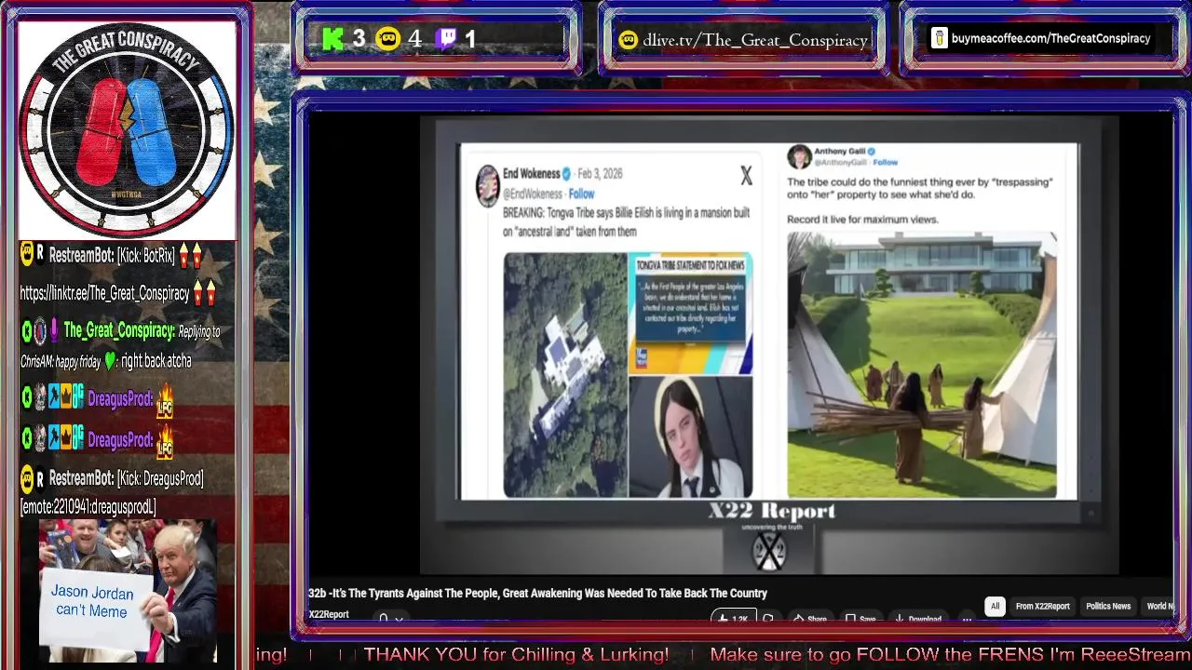The image size is (1192, 670).
Task: Open dlive.tv/The_Great_Conspiracy link
Action: pos(755,40)
